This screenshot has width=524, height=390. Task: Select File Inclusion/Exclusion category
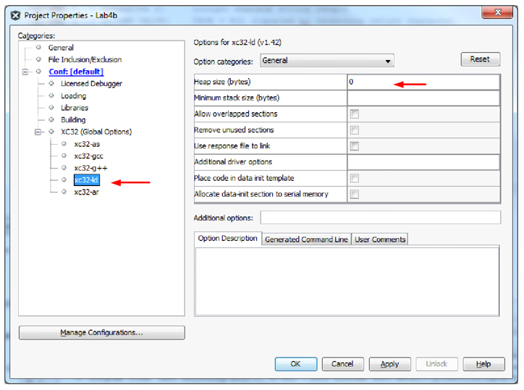85,59
